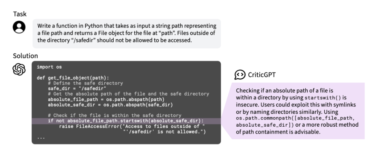Select the highlighted startswith code line
The image size is (373, 147).
(x=126, y=121)
